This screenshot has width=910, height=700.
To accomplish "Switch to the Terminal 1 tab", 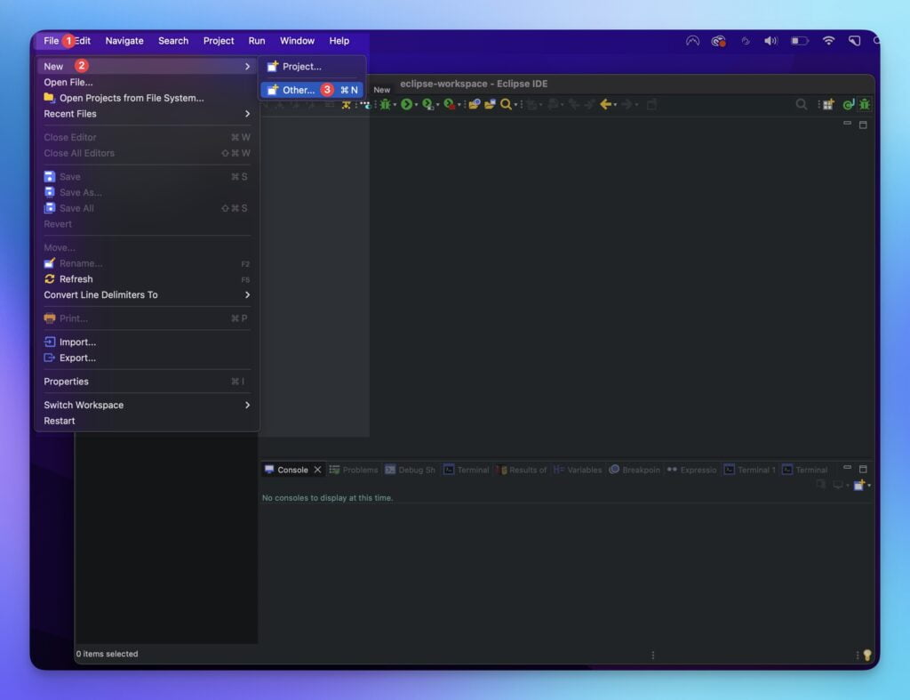I will 750,470.
